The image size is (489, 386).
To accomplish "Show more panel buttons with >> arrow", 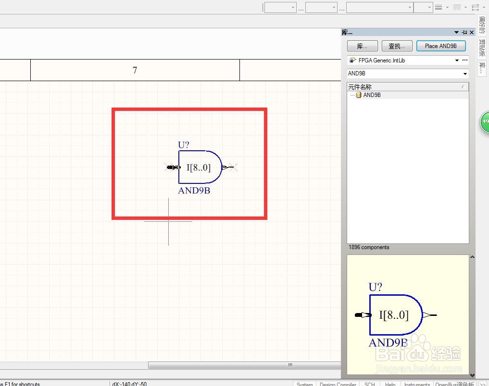I will (482, 384).
